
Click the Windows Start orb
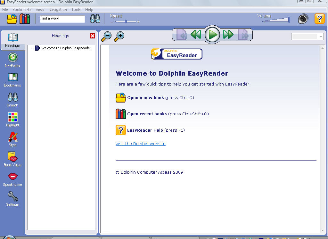pos(9,237)
